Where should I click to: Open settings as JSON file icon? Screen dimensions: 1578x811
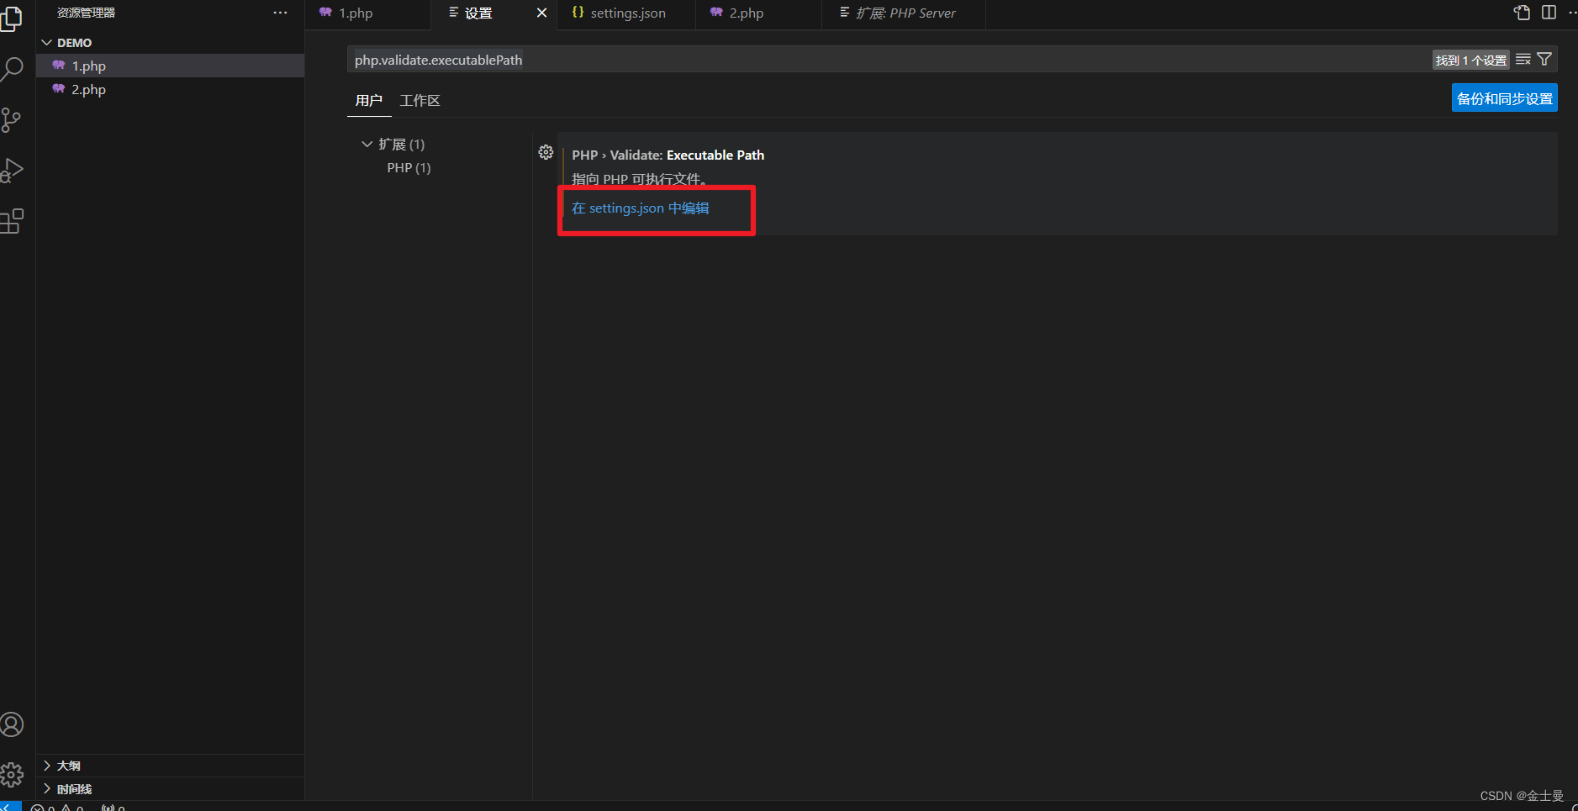click(x=1522, y=13)
